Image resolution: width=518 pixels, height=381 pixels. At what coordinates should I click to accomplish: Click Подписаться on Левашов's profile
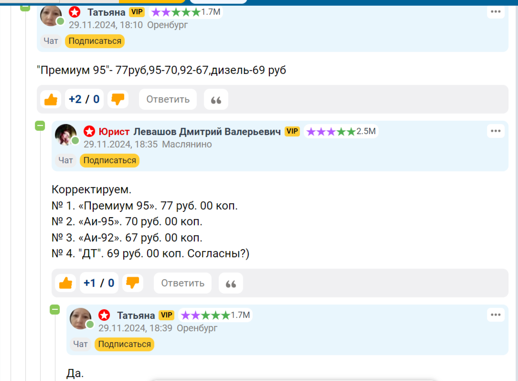(109, 160)
